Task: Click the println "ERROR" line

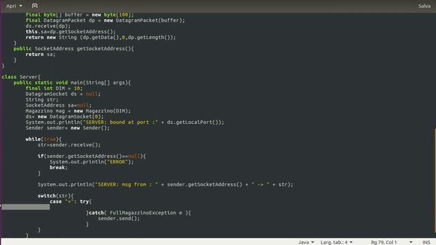Action: click(92, 162)
